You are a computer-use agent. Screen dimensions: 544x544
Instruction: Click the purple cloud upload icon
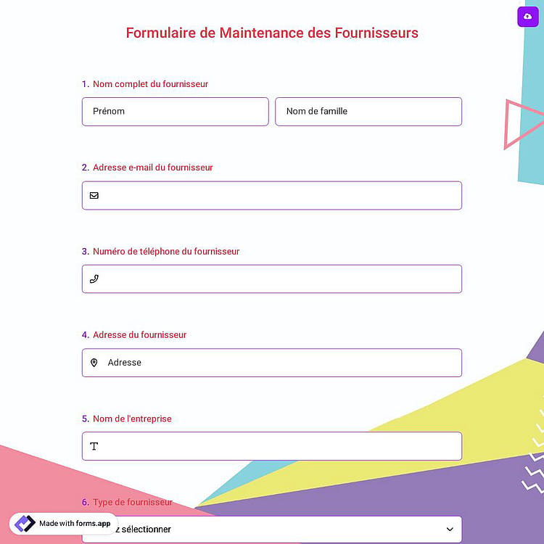pyautogui.click(x=528, y=16)
